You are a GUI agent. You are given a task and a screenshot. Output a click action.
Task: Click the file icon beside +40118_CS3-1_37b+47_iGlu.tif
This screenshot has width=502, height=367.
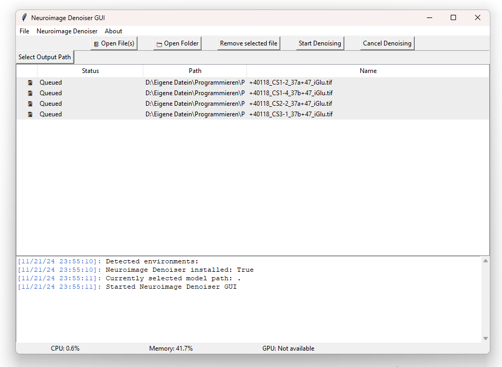click(30, 114)
